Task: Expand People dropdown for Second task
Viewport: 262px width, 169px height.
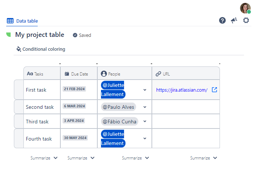Action: [x=145, y=107]
